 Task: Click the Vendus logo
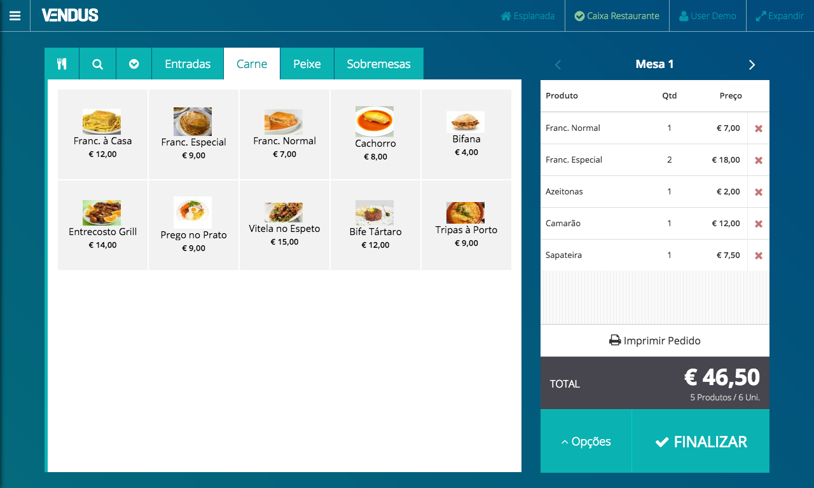tap(70, 15)
